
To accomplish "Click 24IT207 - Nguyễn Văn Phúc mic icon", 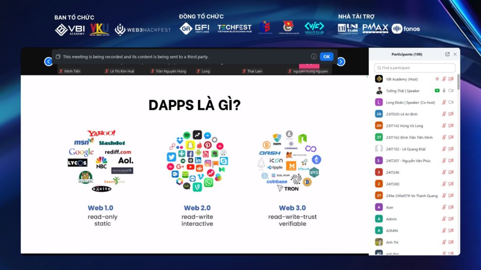I will (444, 160).
